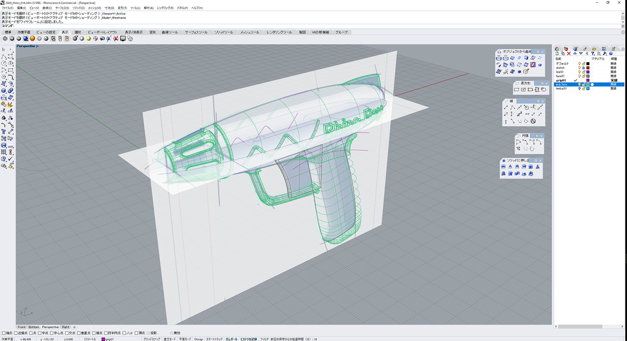Image resolution: width=627 pixels, height=341 pixels.
Task: Select the face01 layer row
Action: (589, 76)
